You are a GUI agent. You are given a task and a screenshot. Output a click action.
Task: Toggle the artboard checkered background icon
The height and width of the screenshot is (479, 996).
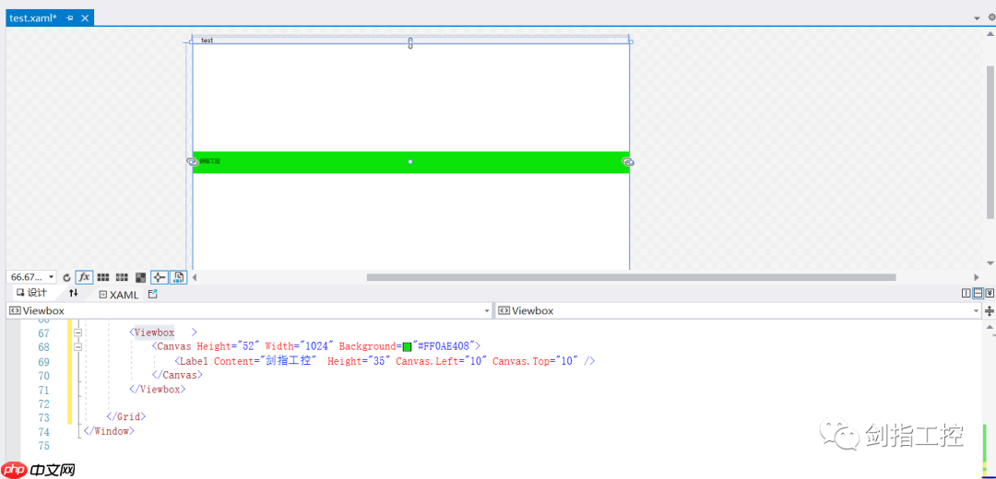point(140,277)
